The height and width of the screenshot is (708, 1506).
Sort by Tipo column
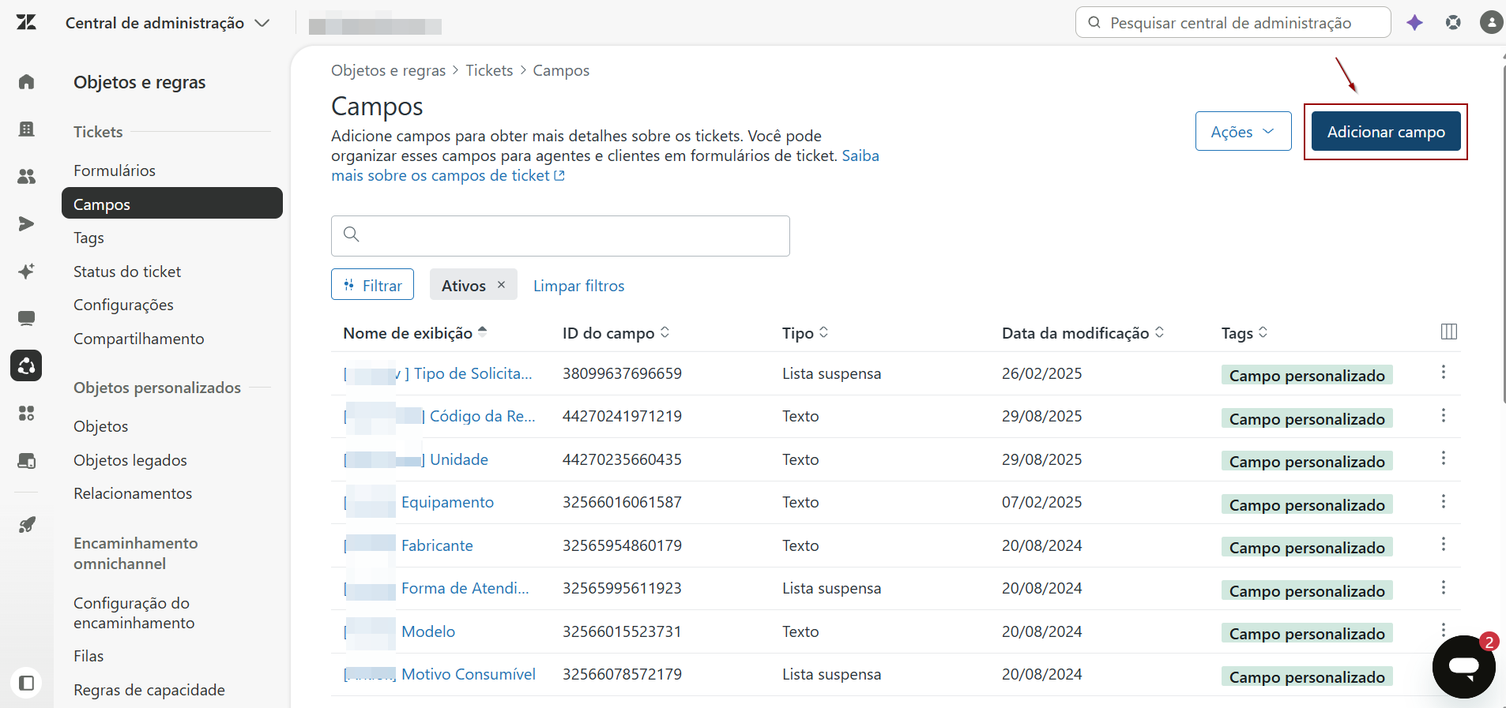click(x=805, y=333)
